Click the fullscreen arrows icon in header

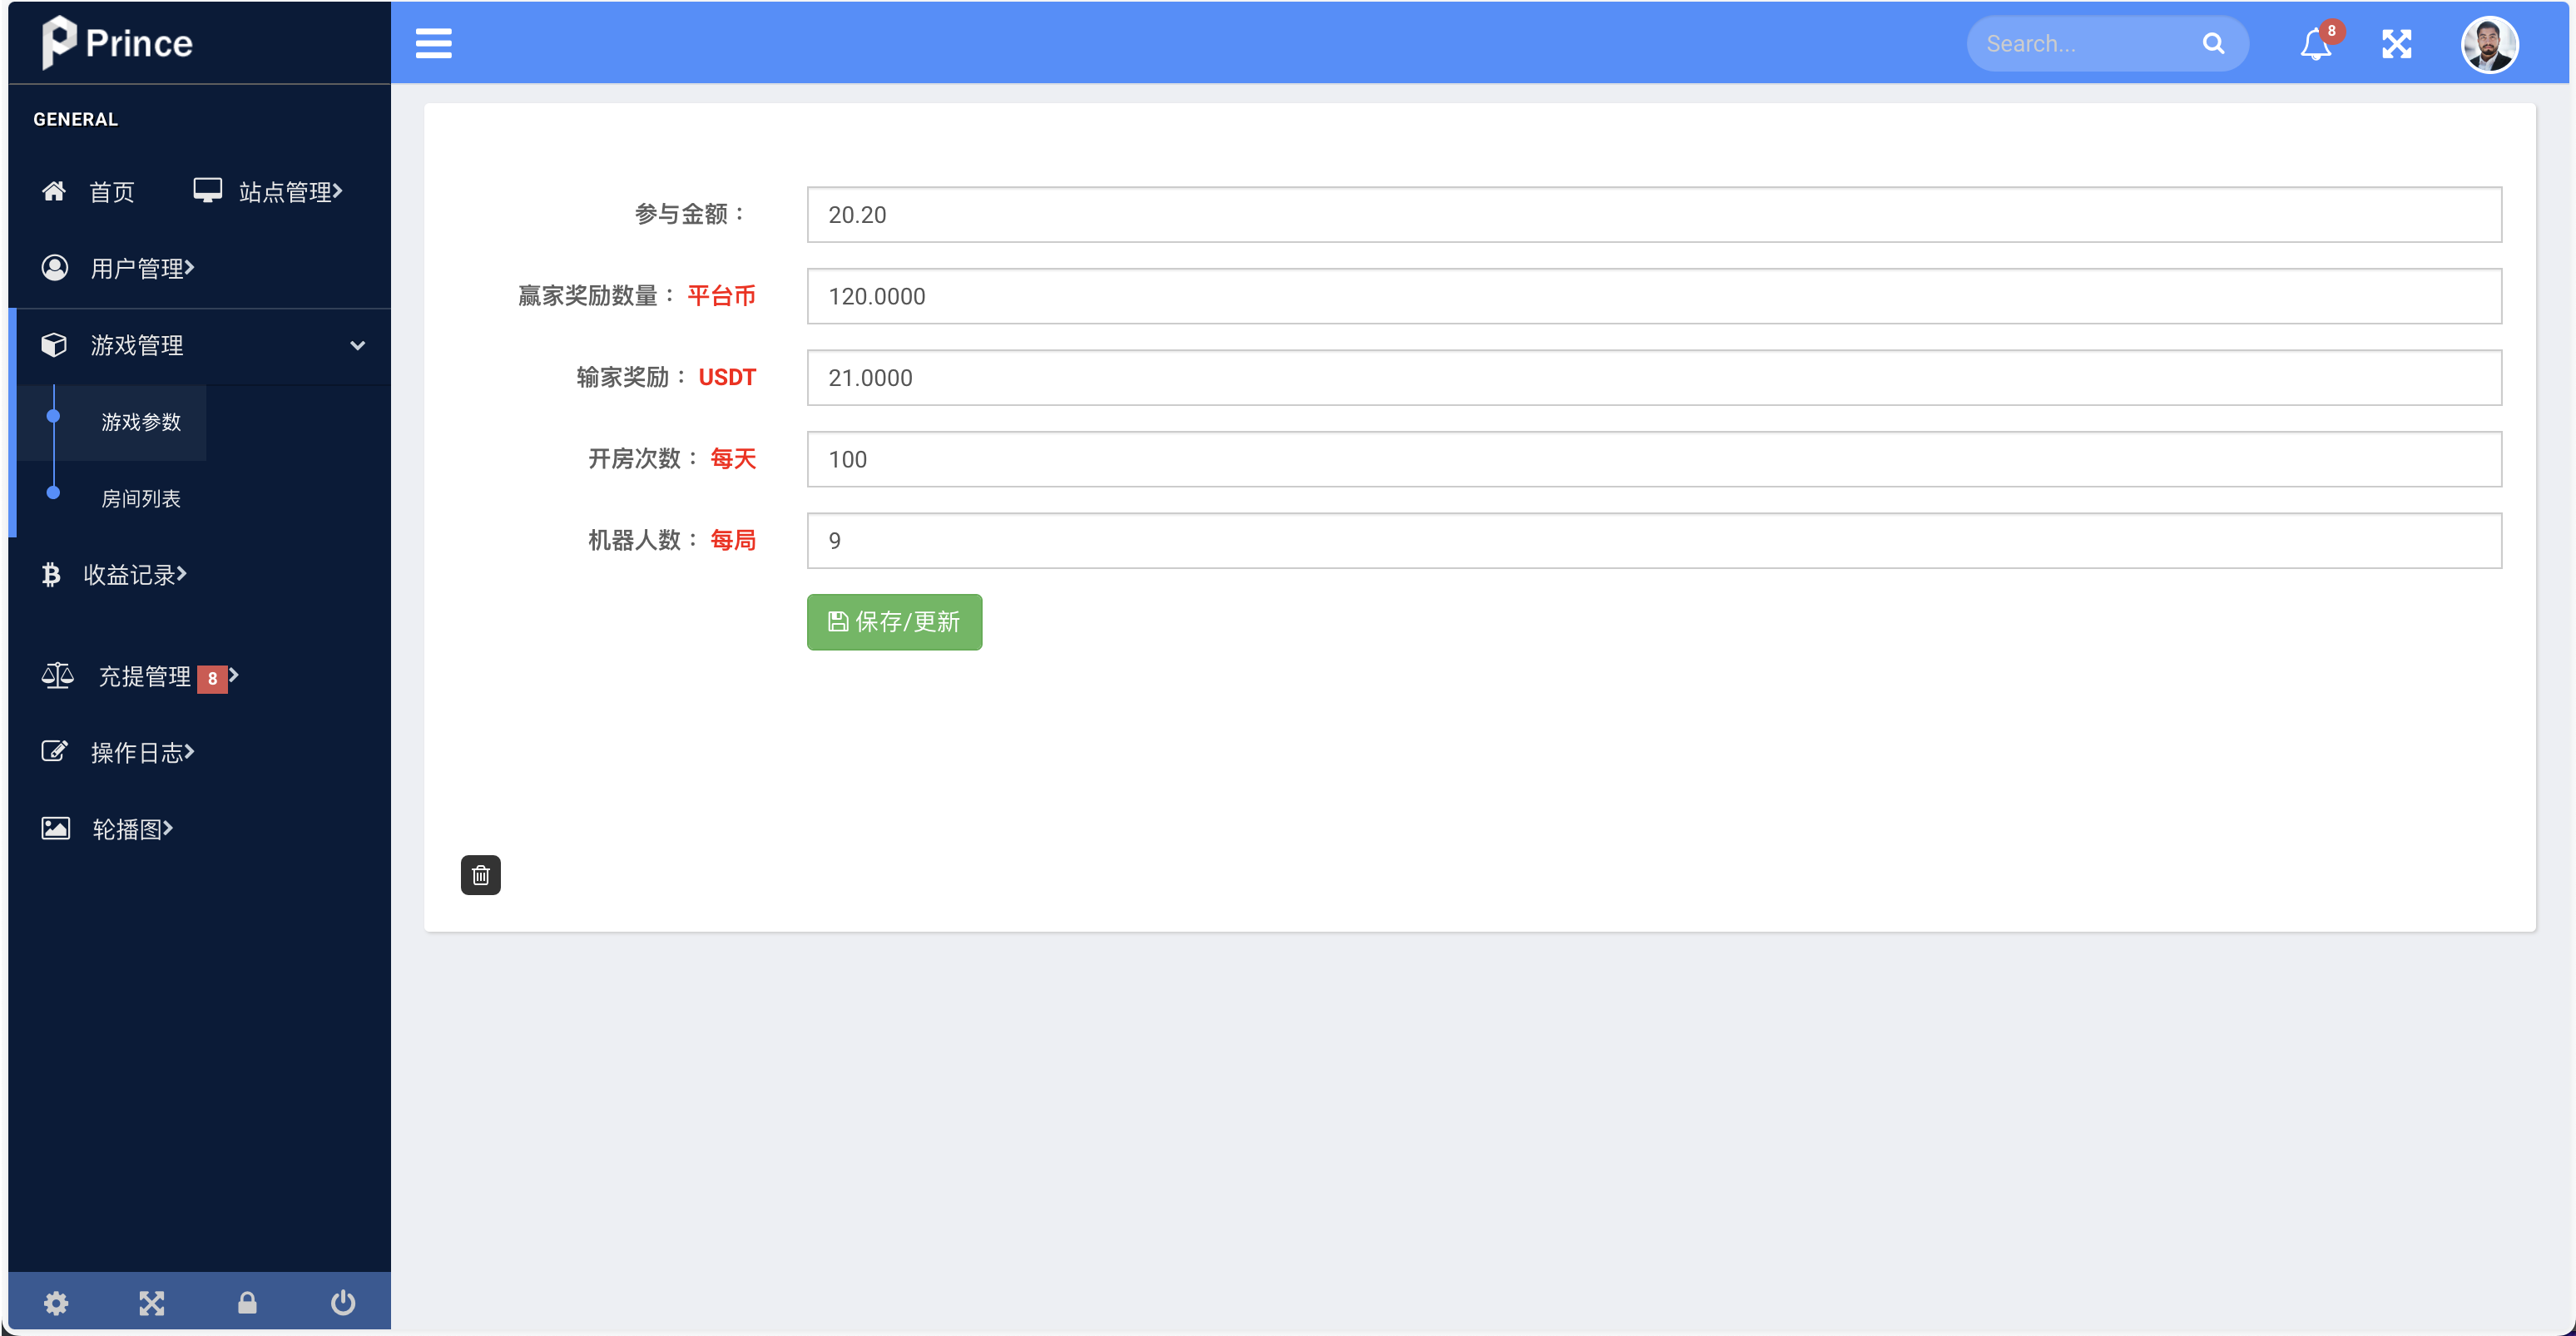coord(2396,44)
